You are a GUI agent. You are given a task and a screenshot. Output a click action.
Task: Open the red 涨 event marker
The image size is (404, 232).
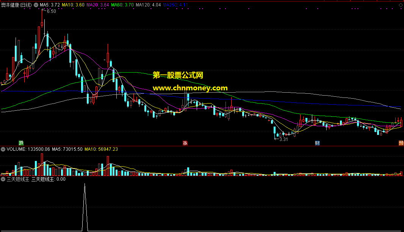[x=185, y=143]
